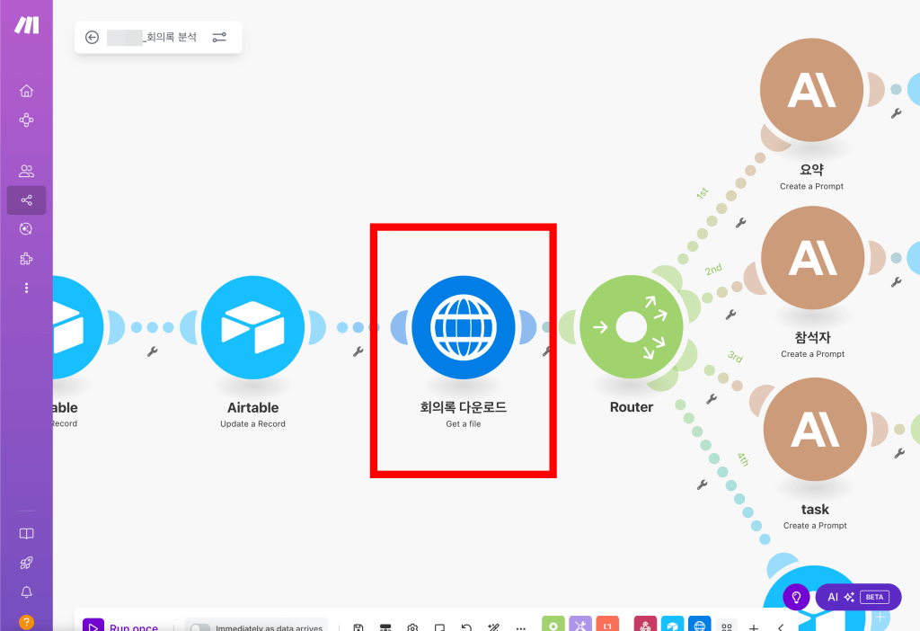The width and height of the screenshot is (920, 631).
Task: Click the 요약 Create a Prompt module
Action: [811, 90]
